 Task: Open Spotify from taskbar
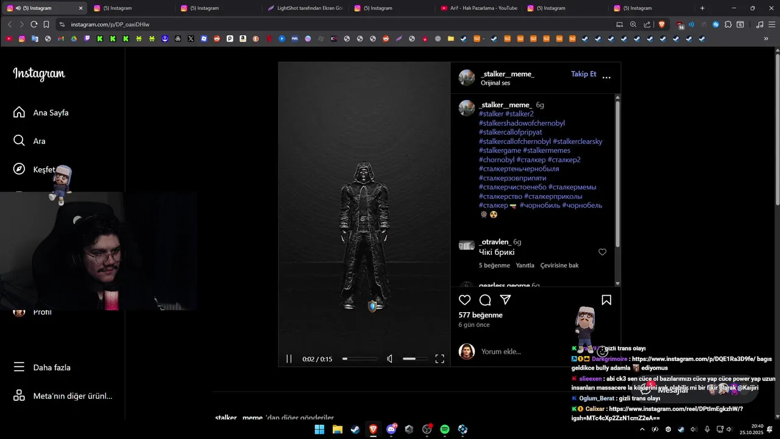[x=445, y=429]
